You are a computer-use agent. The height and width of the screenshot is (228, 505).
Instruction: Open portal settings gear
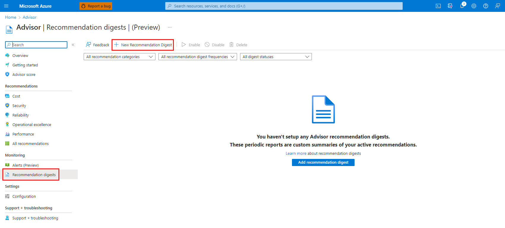tap(474, 6)
